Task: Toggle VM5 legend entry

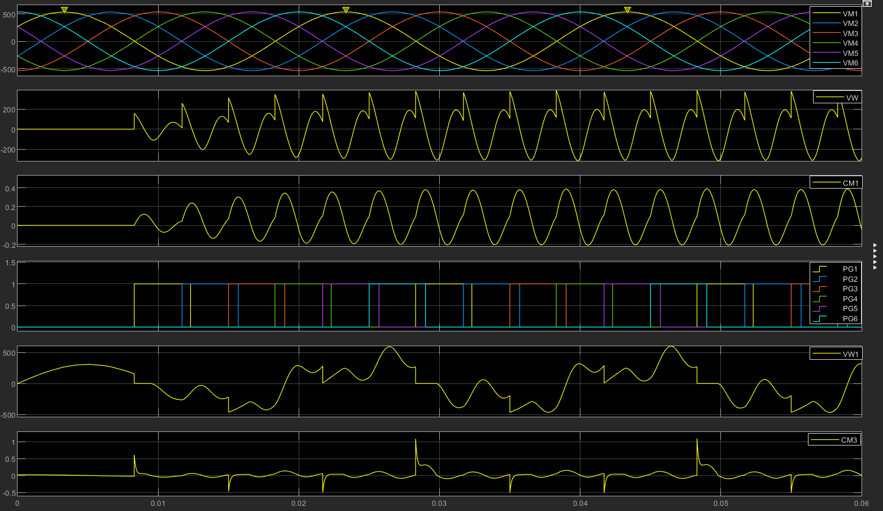Action: 836,53
